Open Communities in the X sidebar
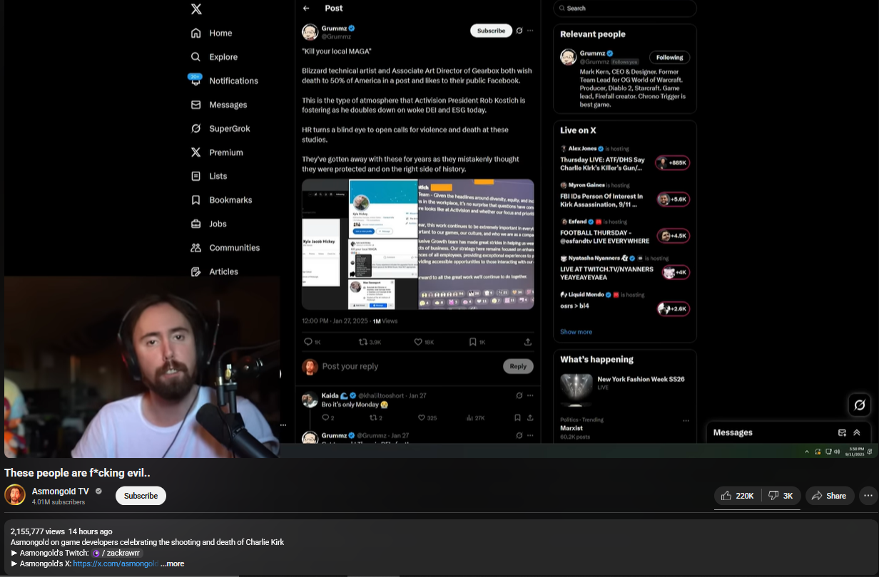 (x=225, y=248)
